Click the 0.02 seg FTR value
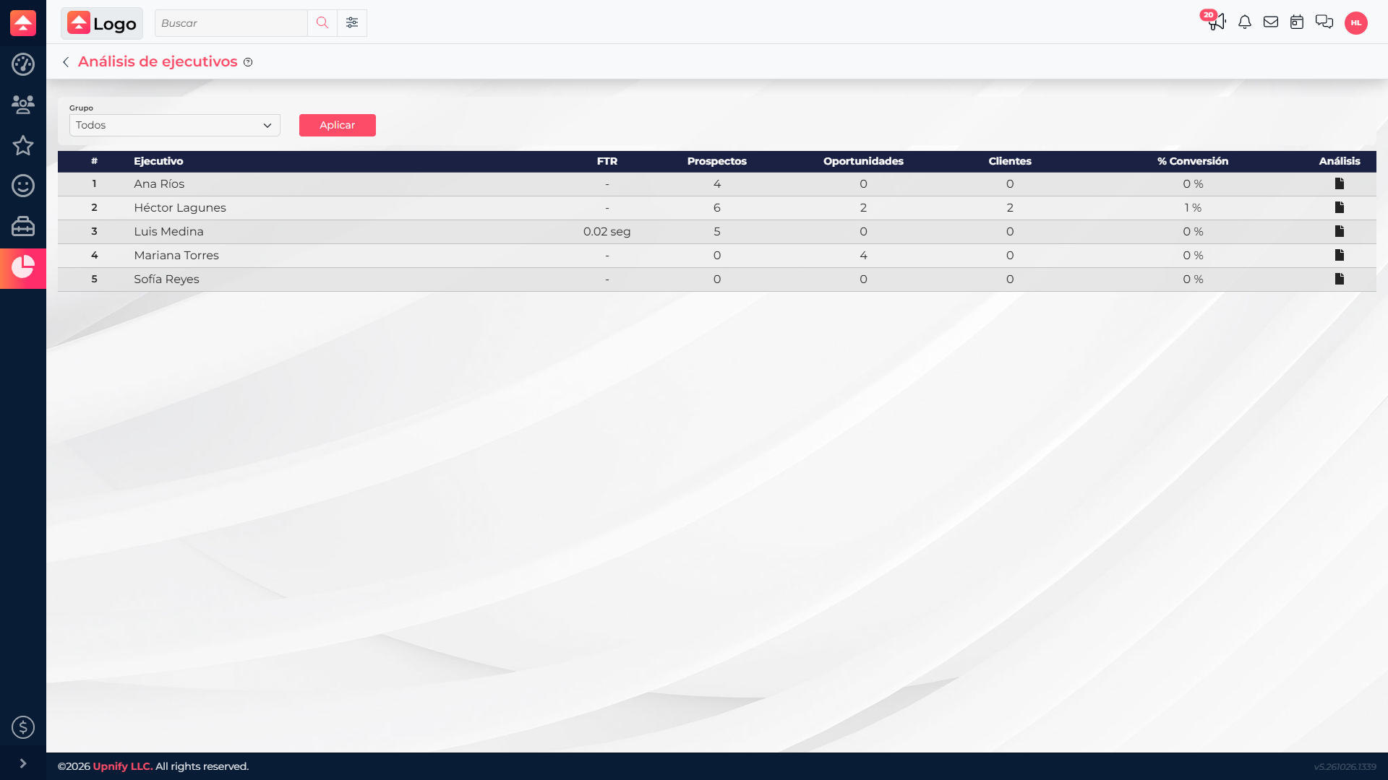This screenshot has height=780, width=1388. 607,232
